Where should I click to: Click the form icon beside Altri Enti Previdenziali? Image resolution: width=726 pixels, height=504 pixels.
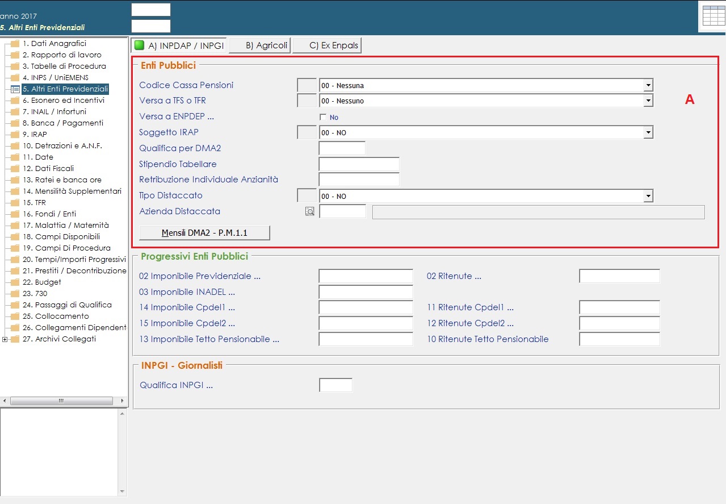[x=15, y=89]
